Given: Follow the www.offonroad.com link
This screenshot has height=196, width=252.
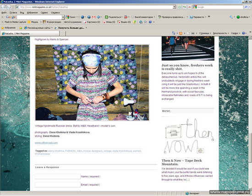Looking at the screenshot, I should pyautogui.click(x=46, y=143).
